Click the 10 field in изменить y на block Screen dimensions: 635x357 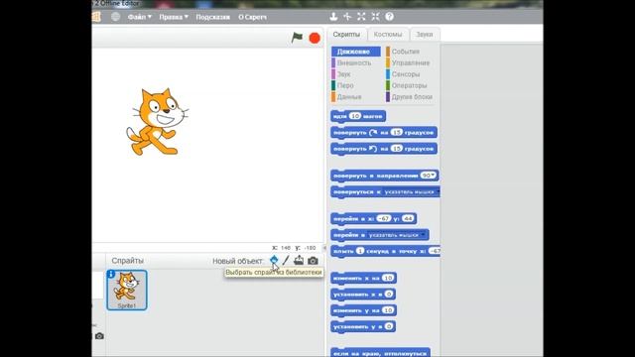pyautogui.click(x=388, y=310)
